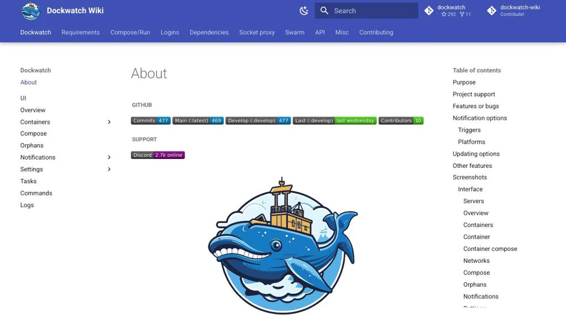Viewport: 566px width, 318px height.
Task: Click the search magnifier icon
Action: point(324,11)
